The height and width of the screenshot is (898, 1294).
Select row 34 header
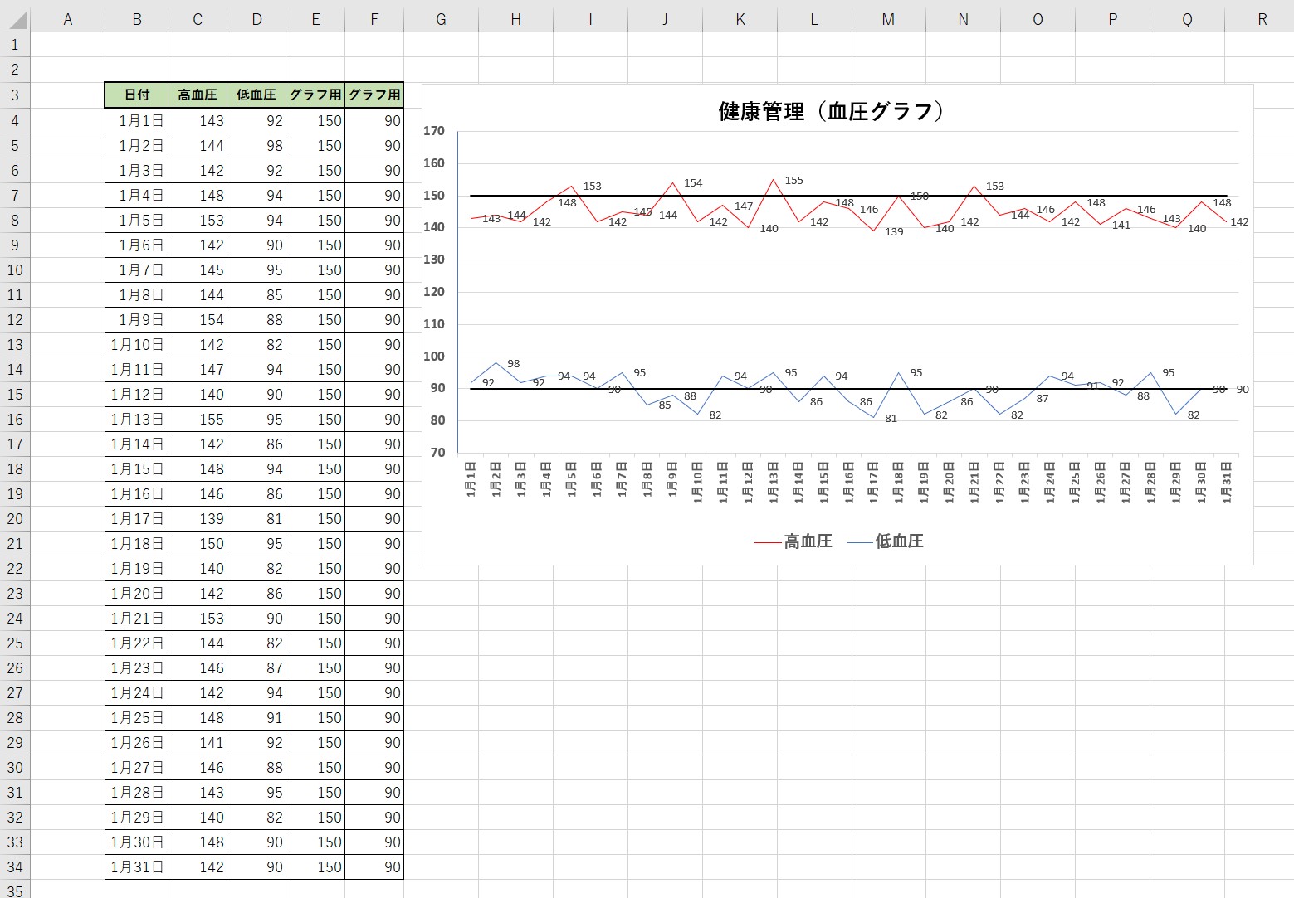pos(14,866)
